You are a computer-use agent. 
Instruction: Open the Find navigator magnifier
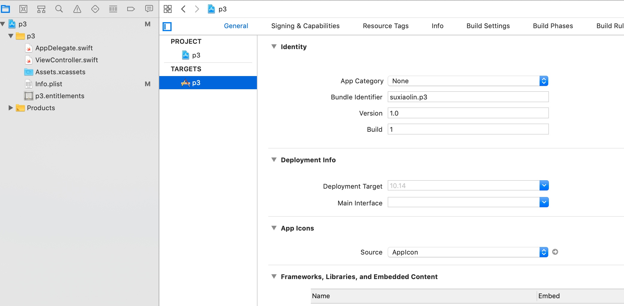[59, 9]
